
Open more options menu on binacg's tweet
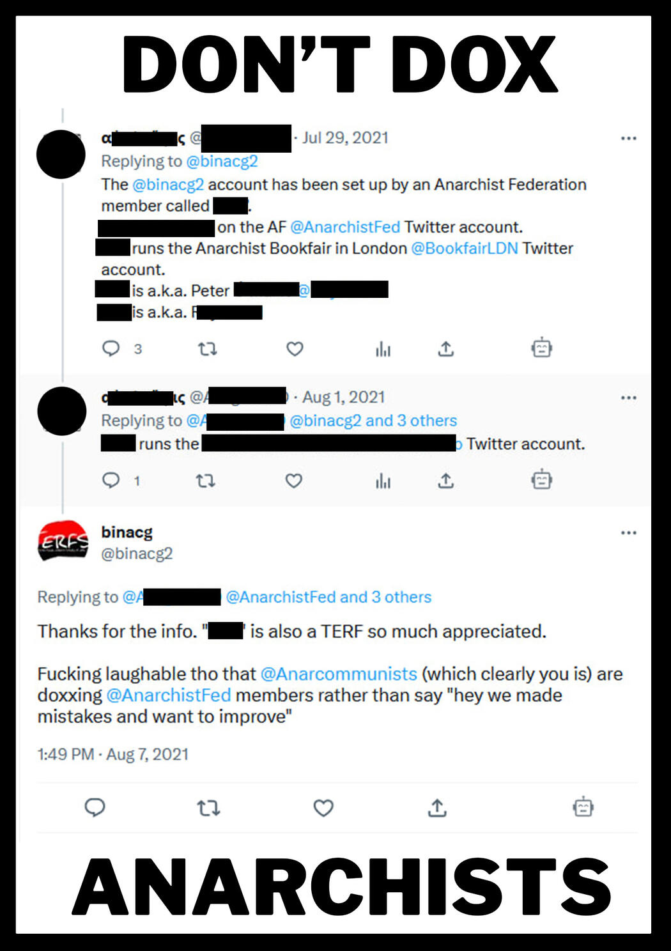[629, 532]
